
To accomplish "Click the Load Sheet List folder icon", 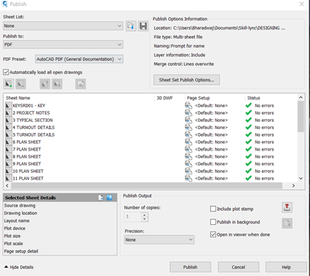I will click(x=131, y=26).
